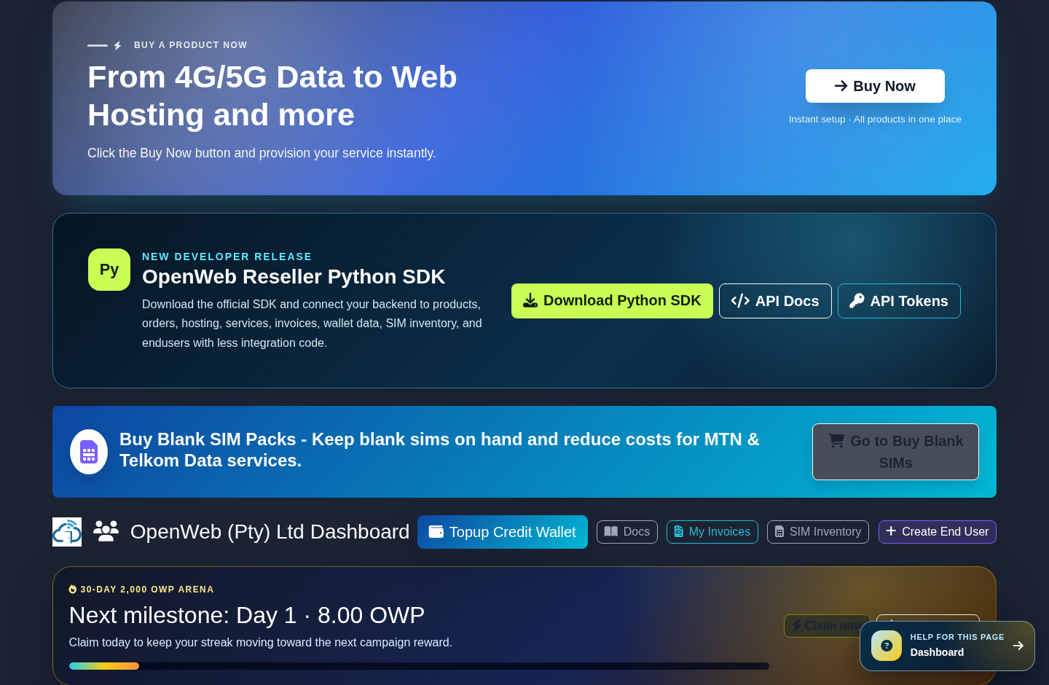
Task: Click the 'NEW DEVELOPER RELEASE' label
Action: [x=227, y=257]
